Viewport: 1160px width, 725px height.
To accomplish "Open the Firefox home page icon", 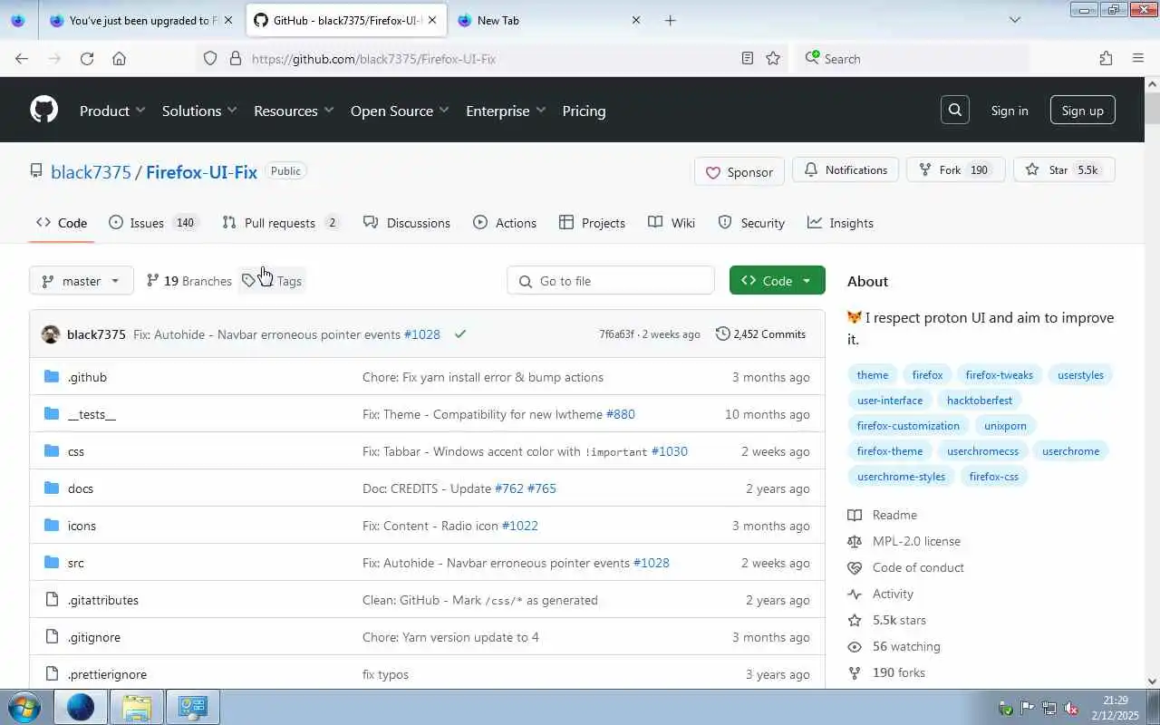I will [x=119, y=58].
